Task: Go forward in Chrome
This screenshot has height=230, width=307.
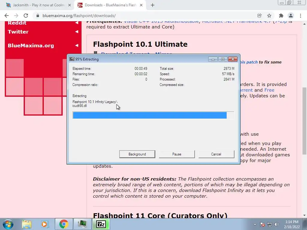Action: coord(16,16)
